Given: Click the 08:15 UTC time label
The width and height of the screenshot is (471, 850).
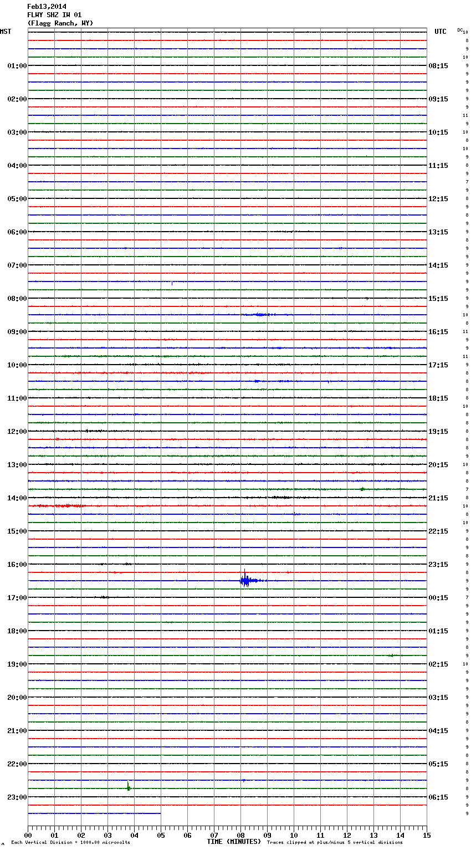Looking at the screenshot, I should coord(438,66).
